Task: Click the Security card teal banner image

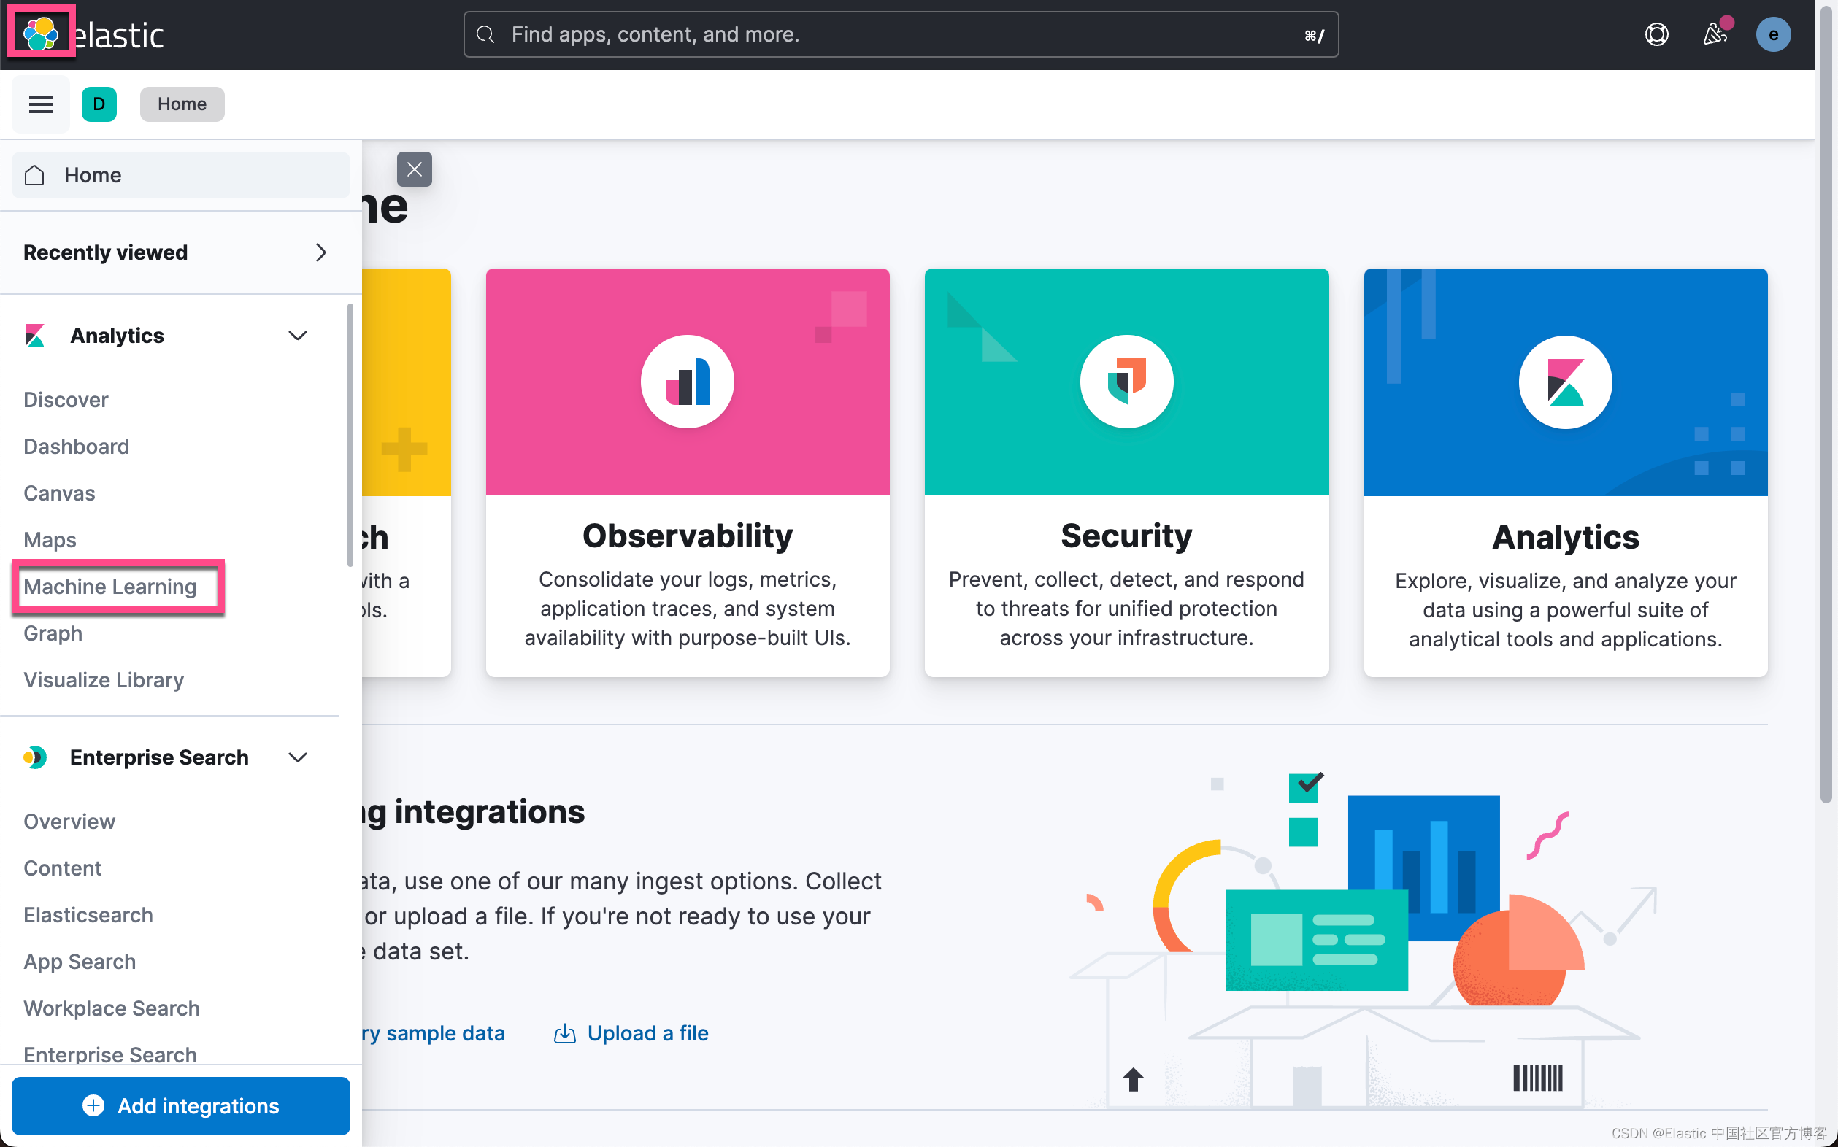Action: [x=1126, y=382]
